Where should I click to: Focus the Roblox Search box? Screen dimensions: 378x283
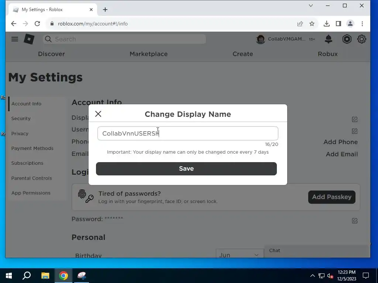[124, 39]
